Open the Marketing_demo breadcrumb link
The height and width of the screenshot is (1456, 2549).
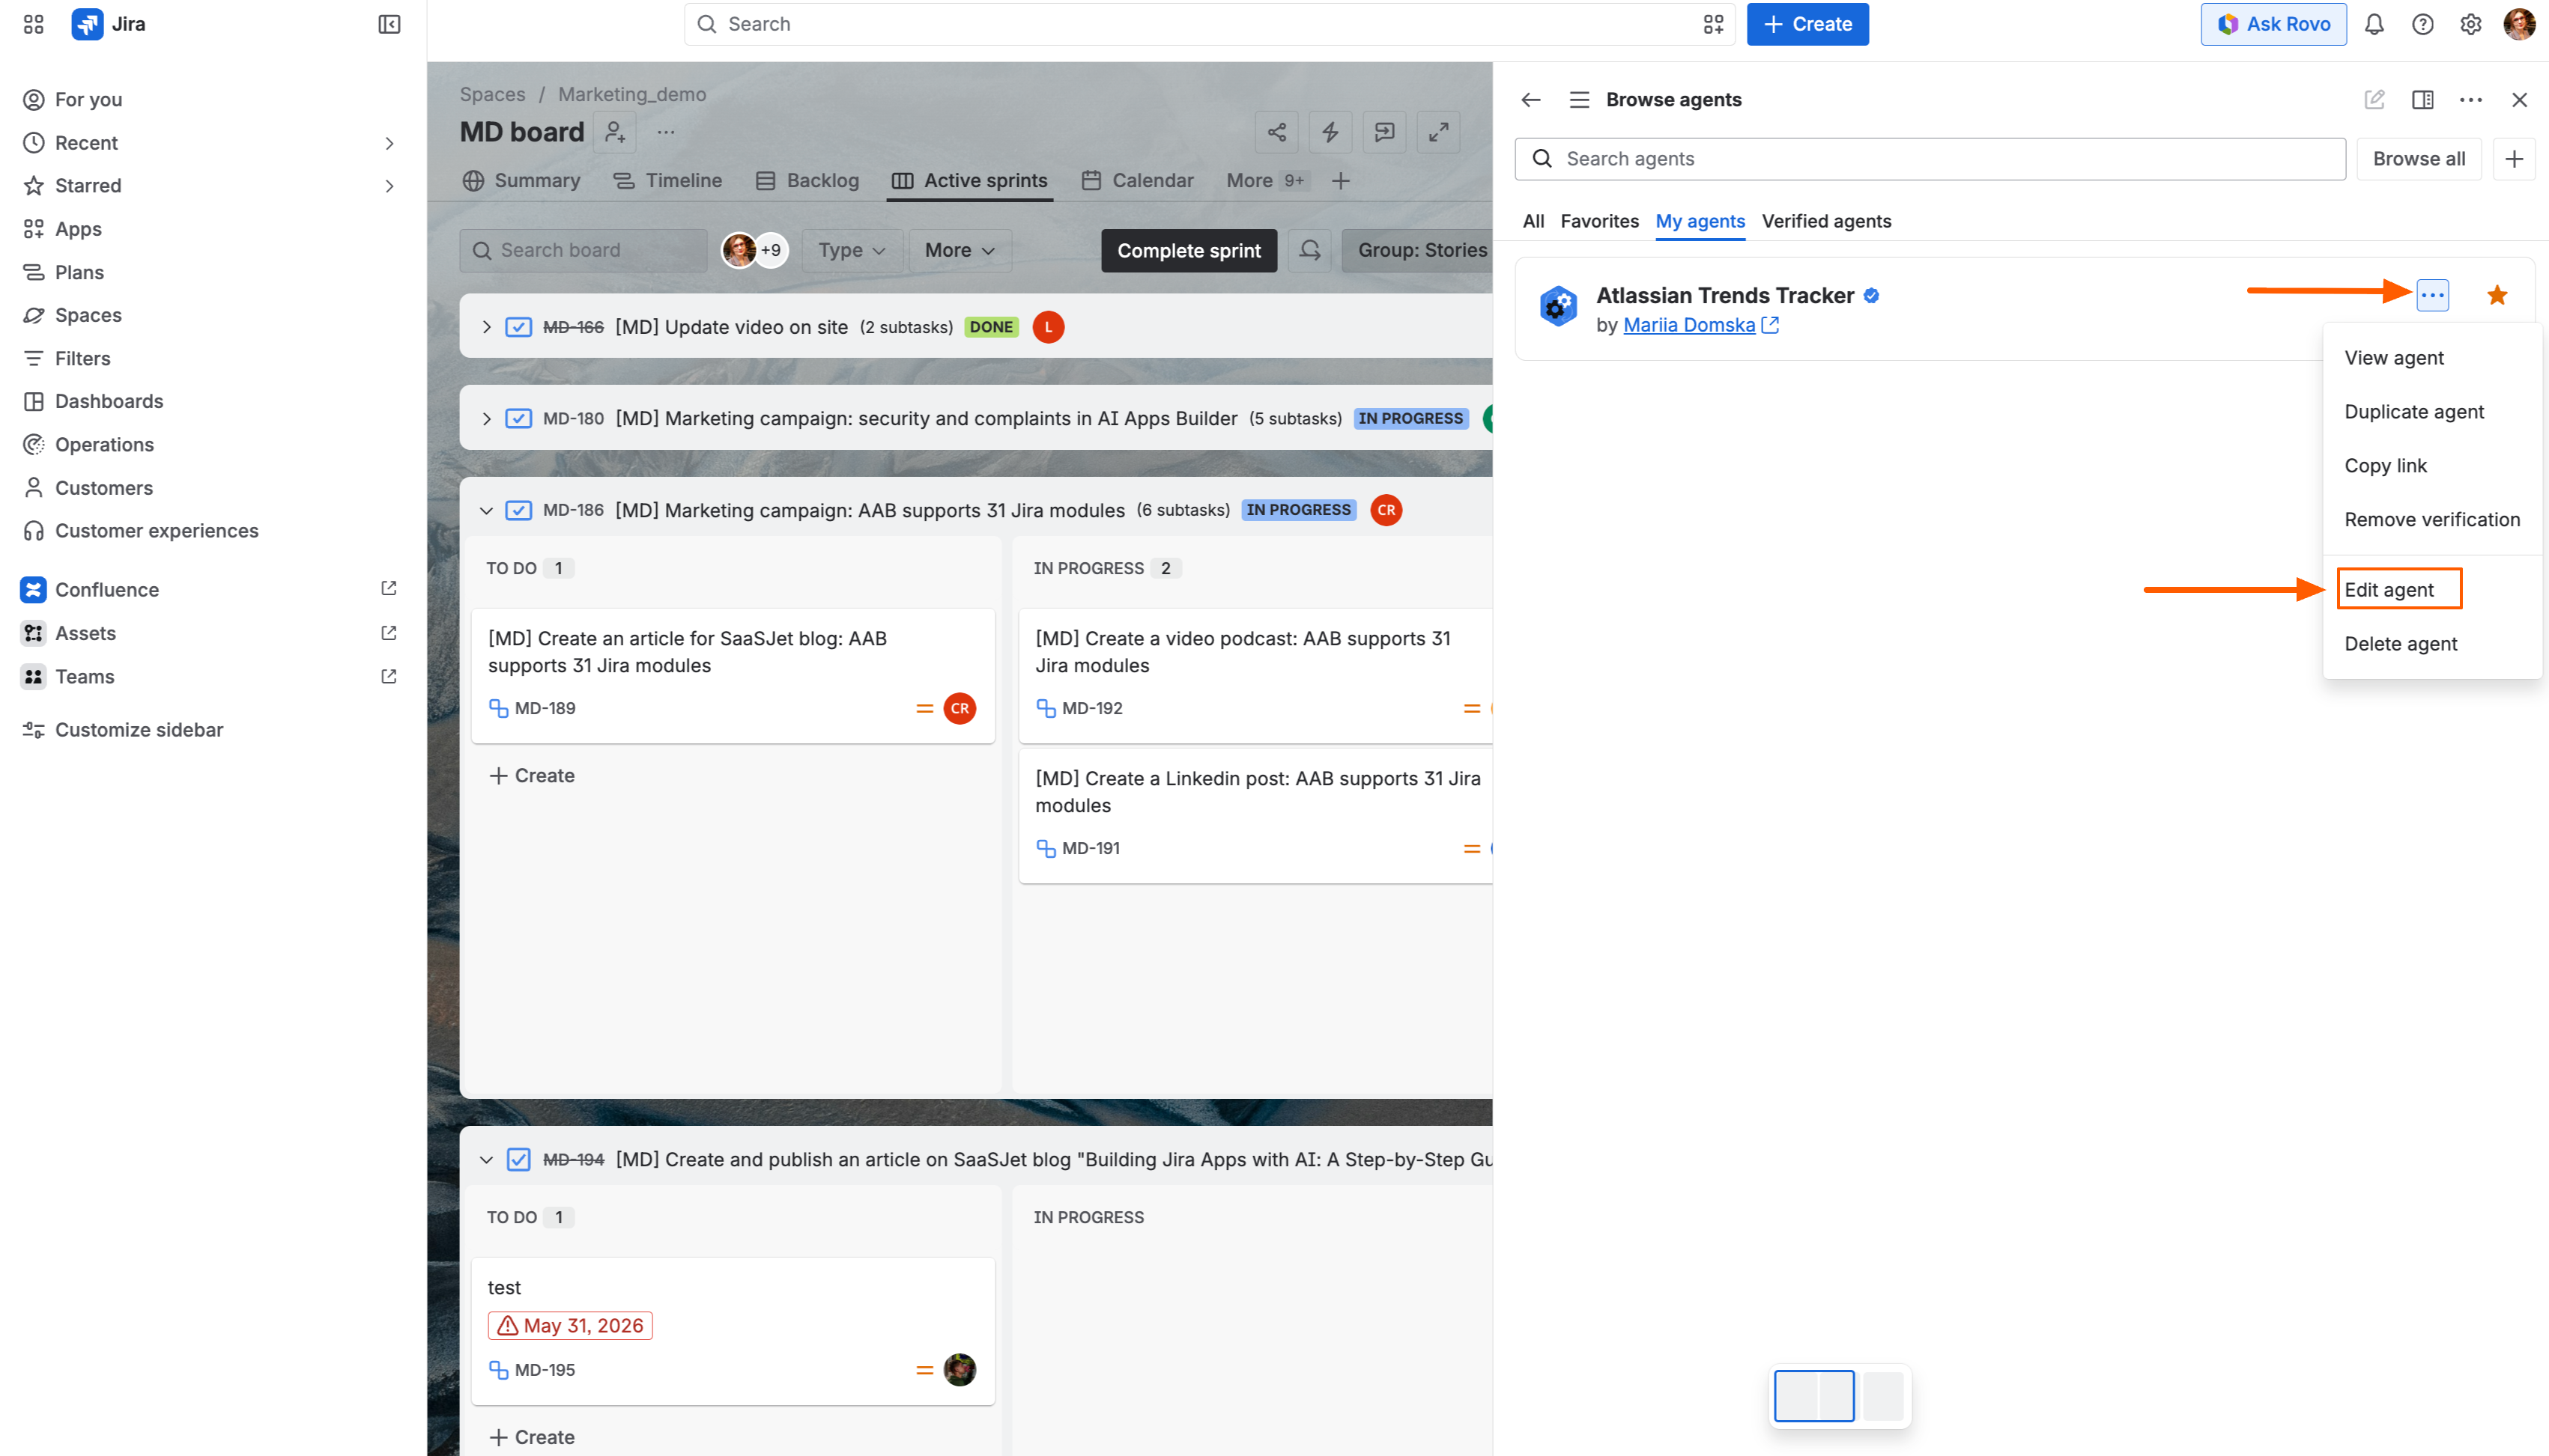tap(632, 94)
